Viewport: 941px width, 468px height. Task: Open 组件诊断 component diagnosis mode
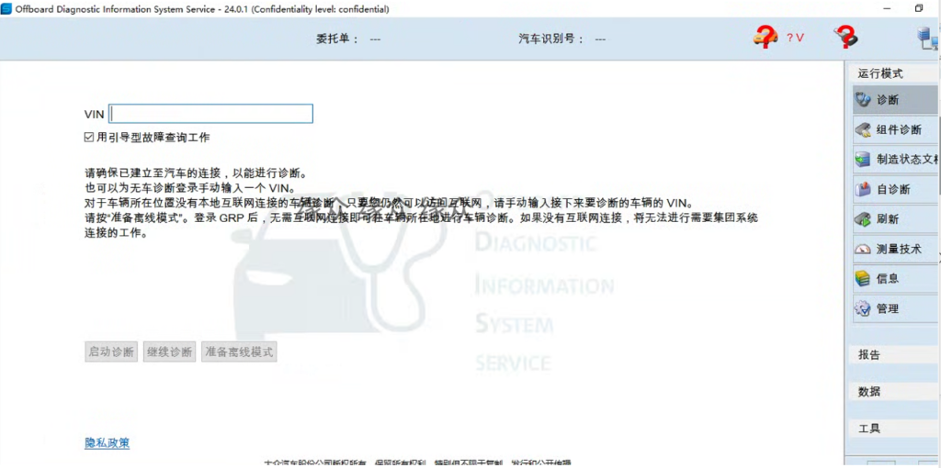tap(893, 129)
